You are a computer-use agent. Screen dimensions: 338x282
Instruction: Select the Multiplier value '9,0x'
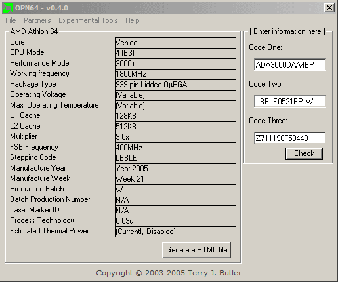[175, 137]
